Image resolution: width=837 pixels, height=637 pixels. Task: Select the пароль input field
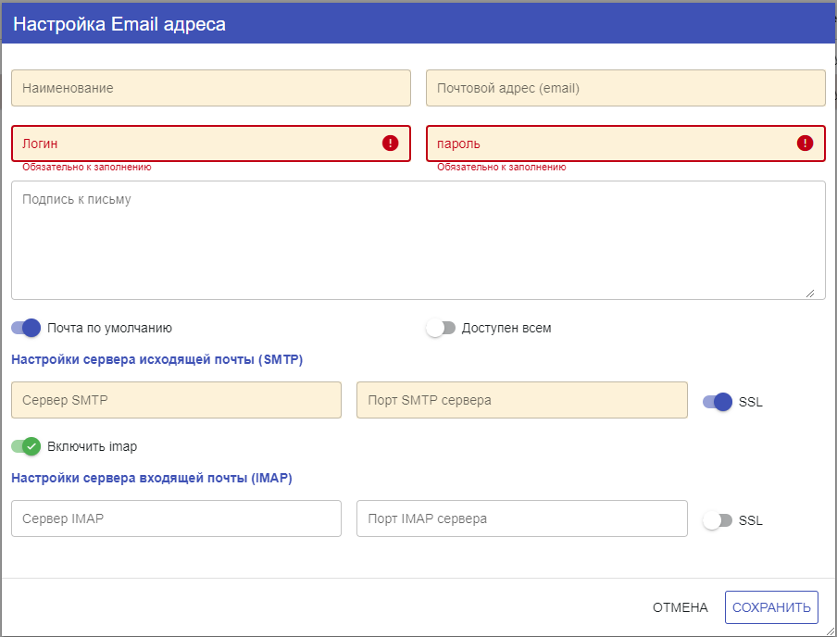[x=626, y=144]
